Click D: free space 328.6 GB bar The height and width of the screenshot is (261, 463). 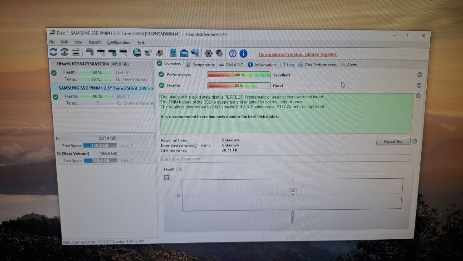[x=101, y=161]
